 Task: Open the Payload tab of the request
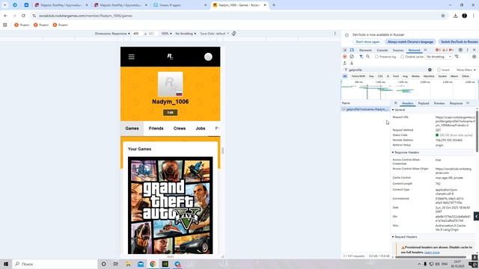[x=424, y=103]
